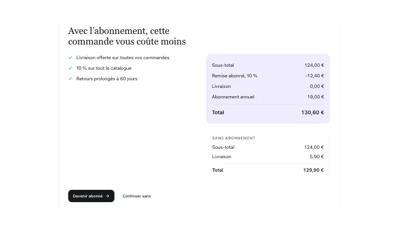
Task: Click the 0,00 € delivery amount
Action: pyautogui.click(x=317, y=86)
